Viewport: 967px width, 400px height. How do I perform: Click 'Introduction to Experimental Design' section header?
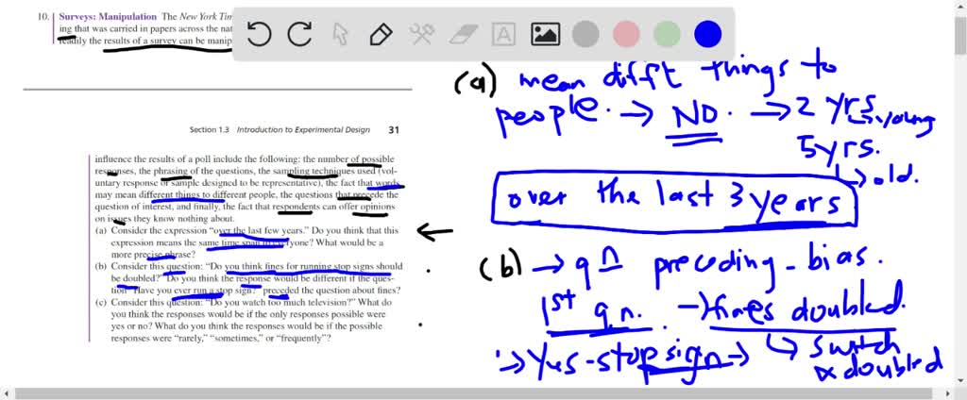point(306,129)
